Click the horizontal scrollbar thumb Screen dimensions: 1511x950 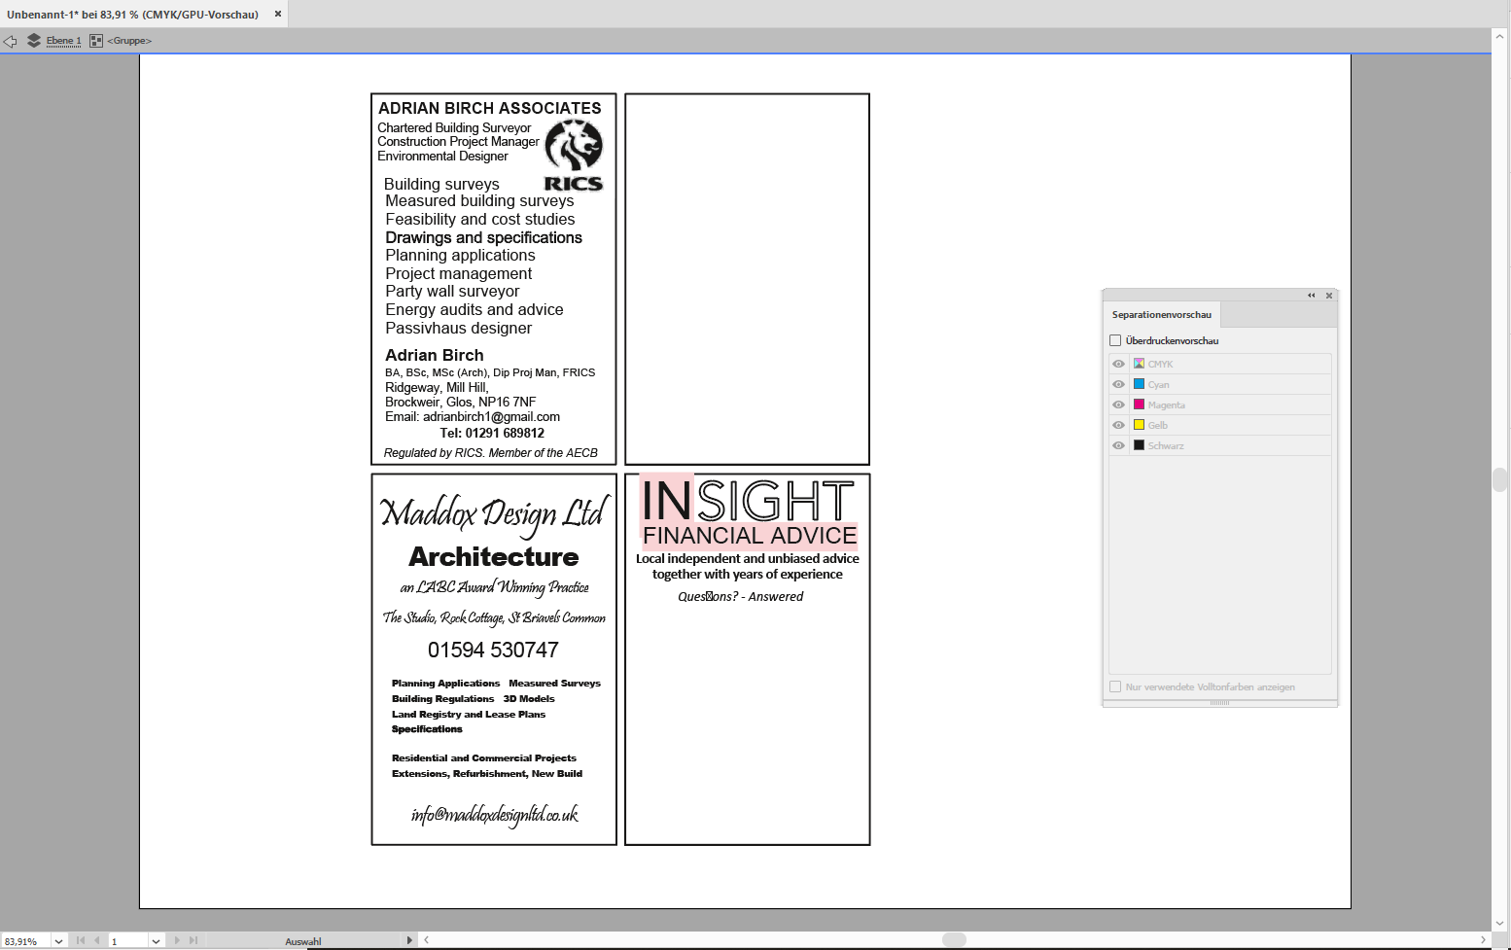(x=955, y=940)
